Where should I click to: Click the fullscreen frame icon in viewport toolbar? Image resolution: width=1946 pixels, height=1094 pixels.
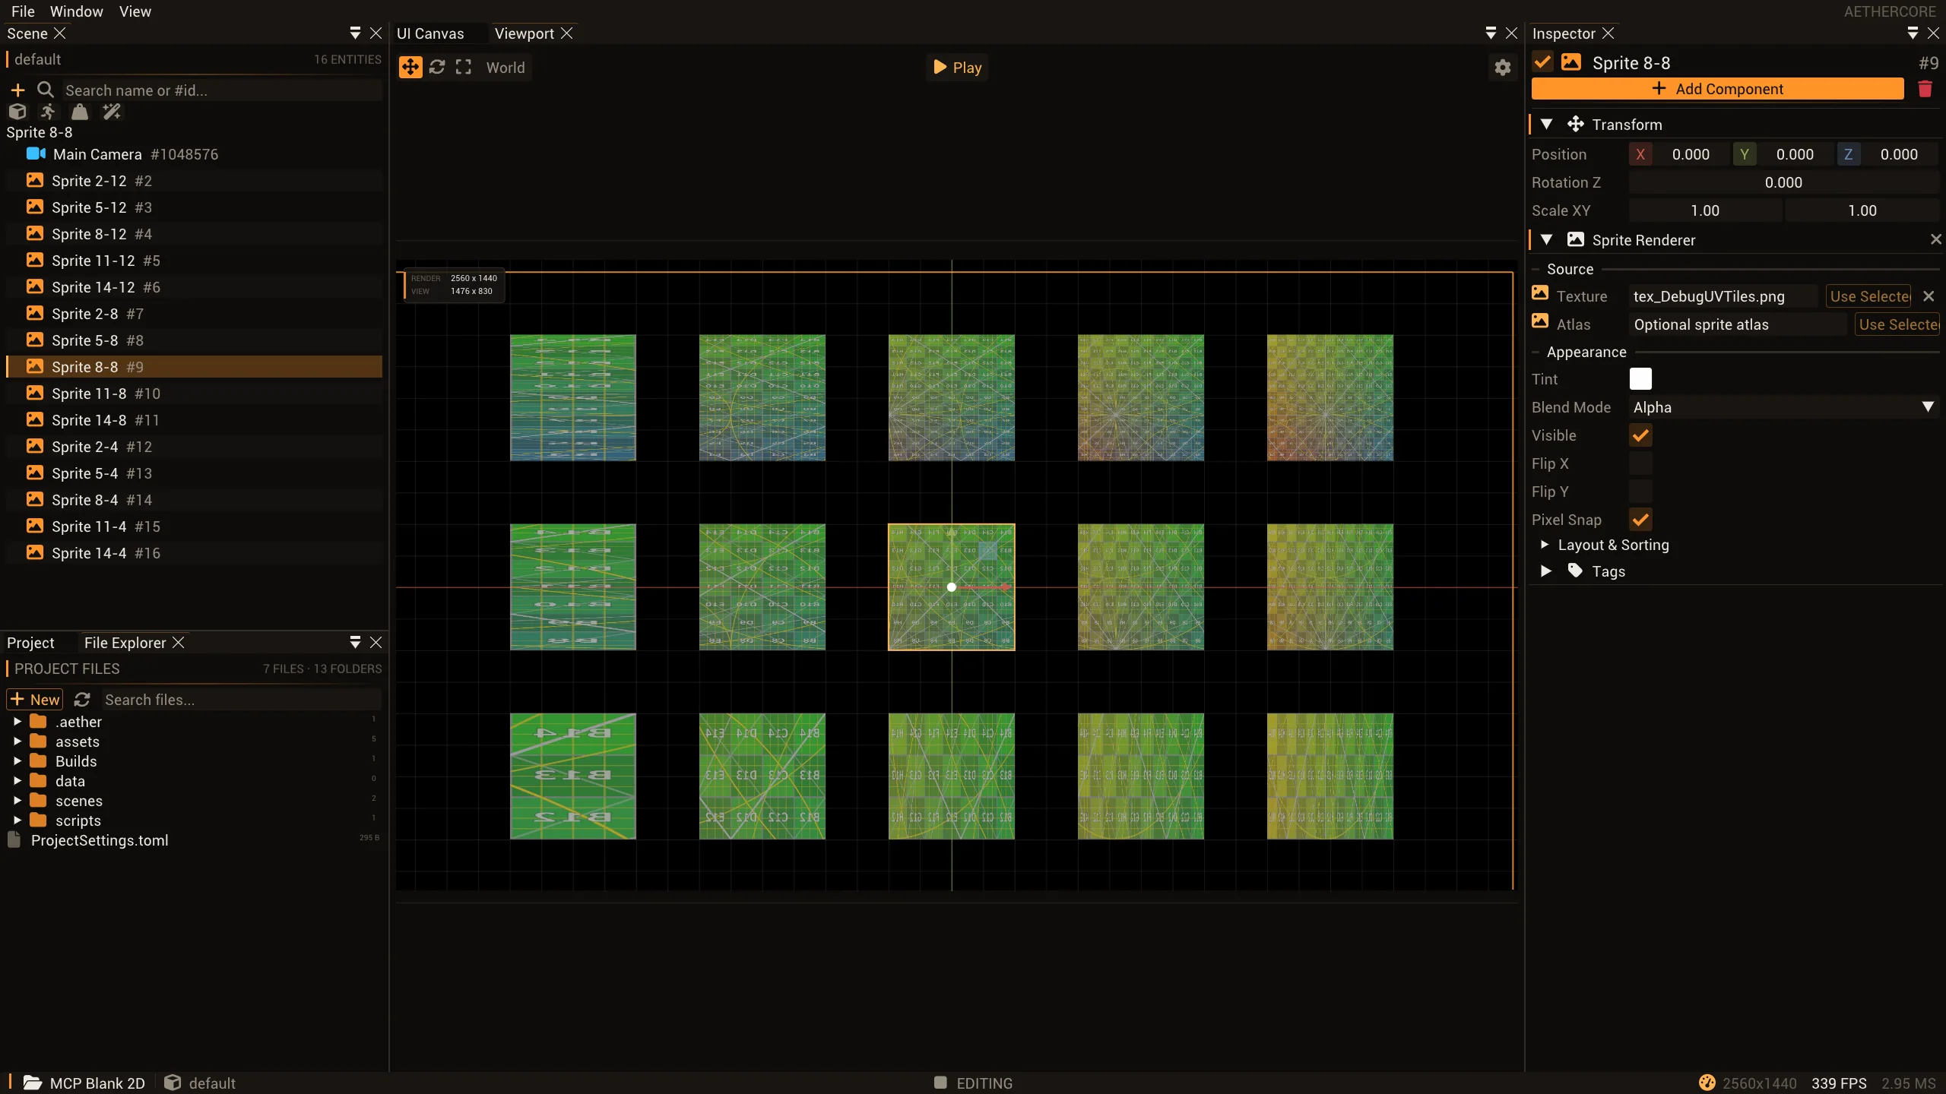click(x=464, y=67)
